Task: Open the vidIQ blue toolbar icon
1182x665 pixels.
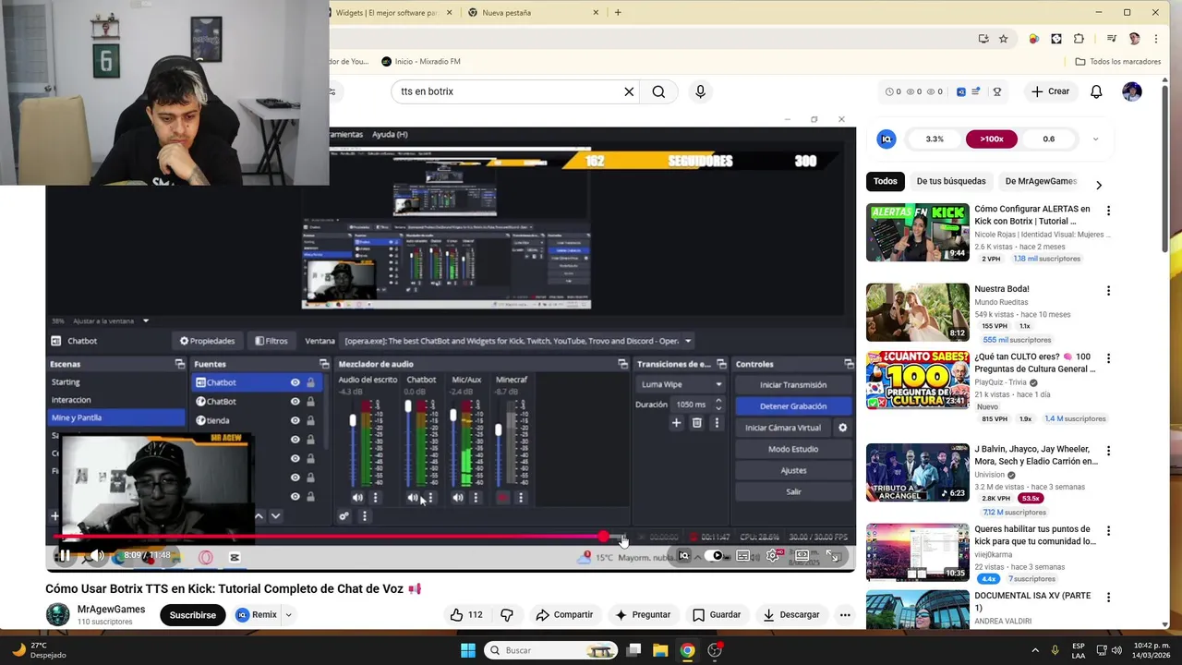Action: coord(961,91)
